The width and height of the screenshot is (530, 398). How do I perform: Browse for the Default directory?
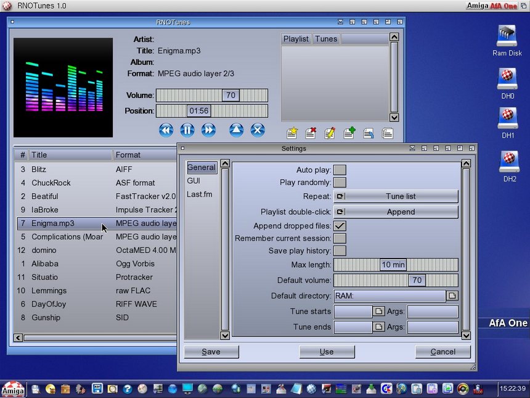coord(452,296)
